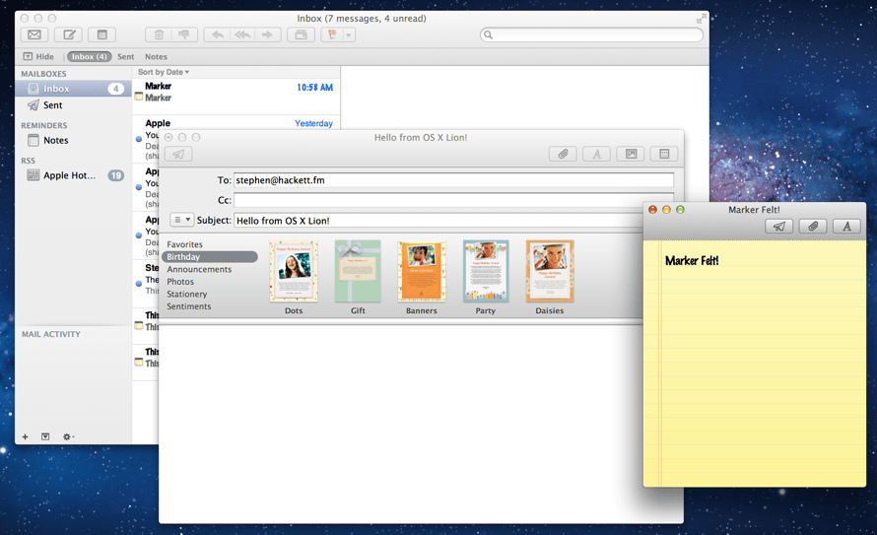Select Announcements stationery category
Viewport: 877px width, 535px height.
click(x=199, y=269)
